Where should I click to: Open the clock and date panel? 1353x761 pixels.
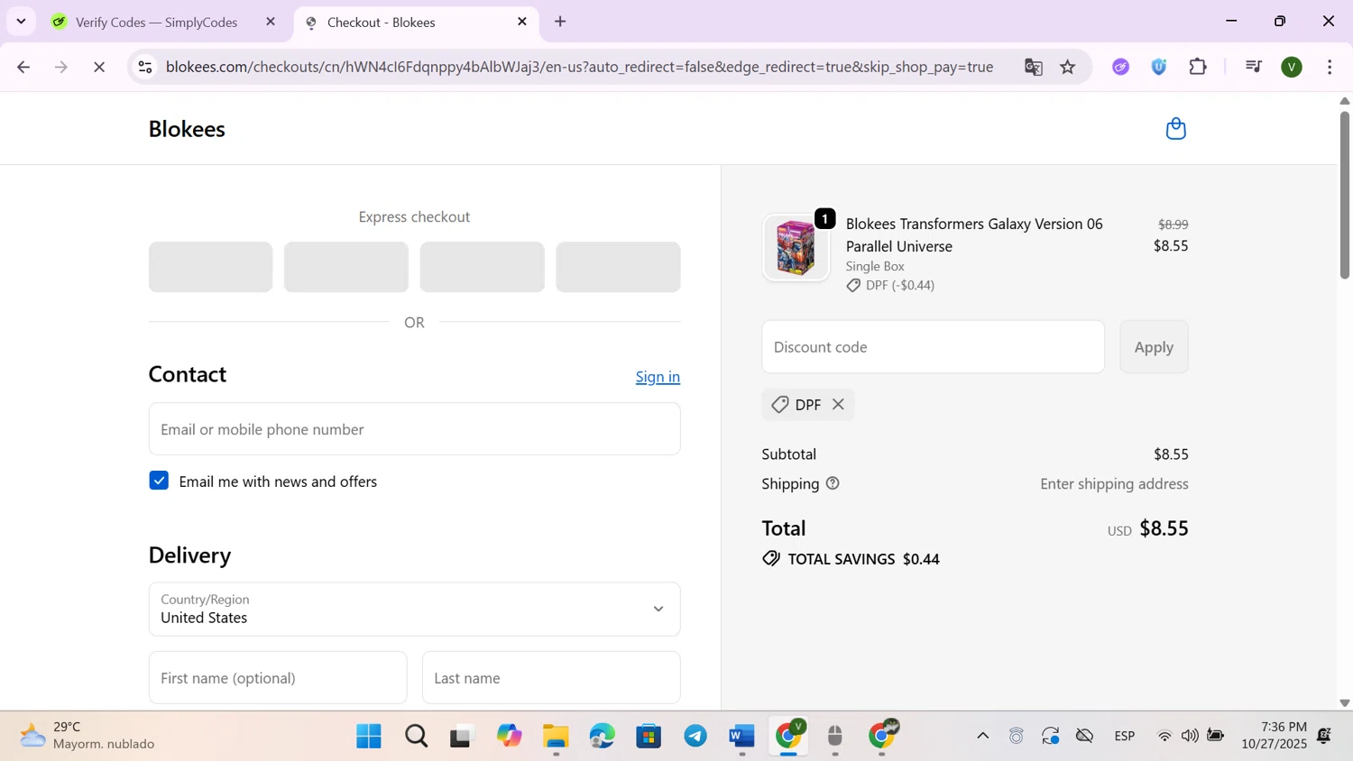(1274, 736)
